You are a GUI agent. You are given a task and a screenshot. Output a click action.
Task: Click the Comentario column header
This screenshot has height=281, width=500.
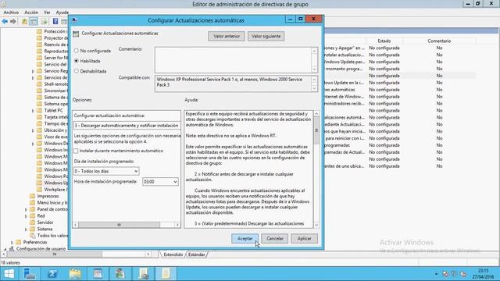coord(439,41)
